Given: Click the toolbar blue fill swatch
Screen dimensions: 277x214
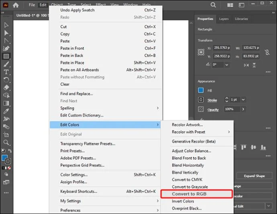Looking at the screenshot, I should click(x=4, y=158).
